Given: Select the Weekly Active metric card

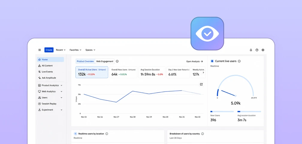Looking at the screenshot, I should click(x=198, y=72).
